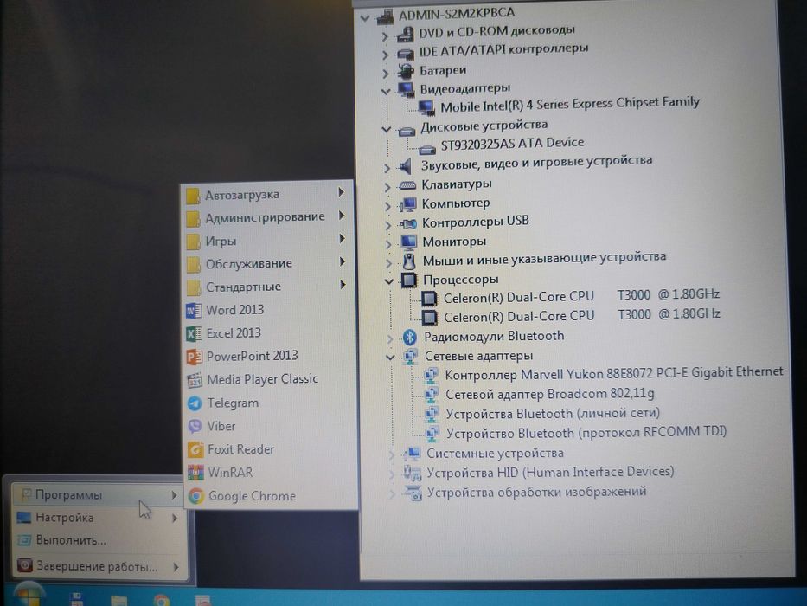Collapse the Сетевые адаптеры node
This screenshot has height=606, width=807.
coord(390,357)
